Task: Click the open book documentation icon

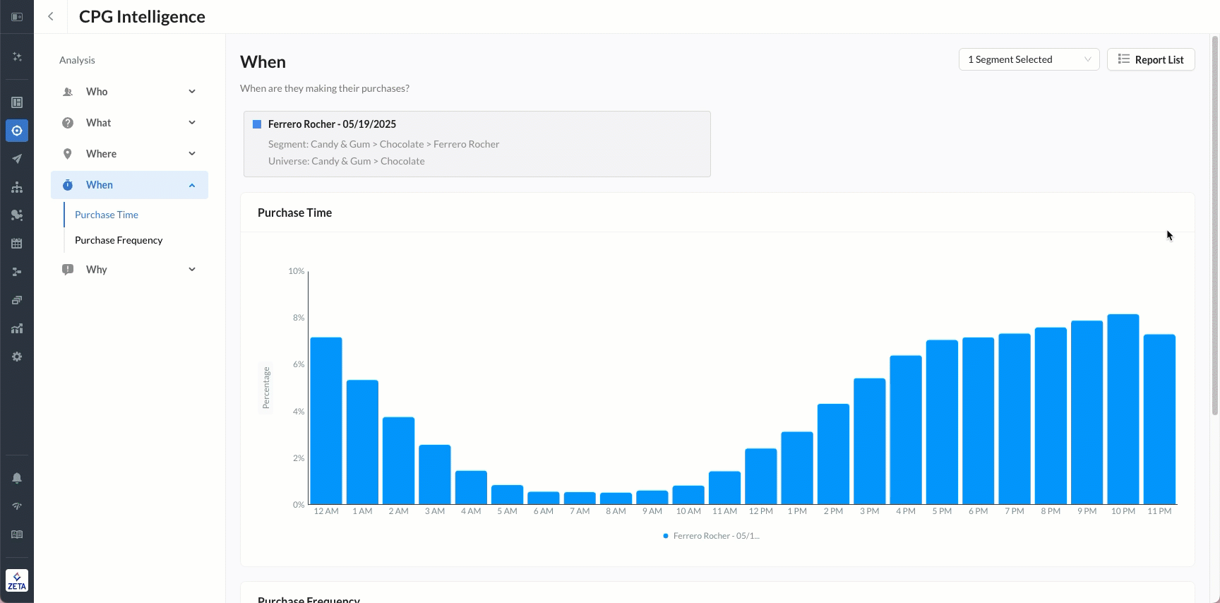Action: click(17, 535)
